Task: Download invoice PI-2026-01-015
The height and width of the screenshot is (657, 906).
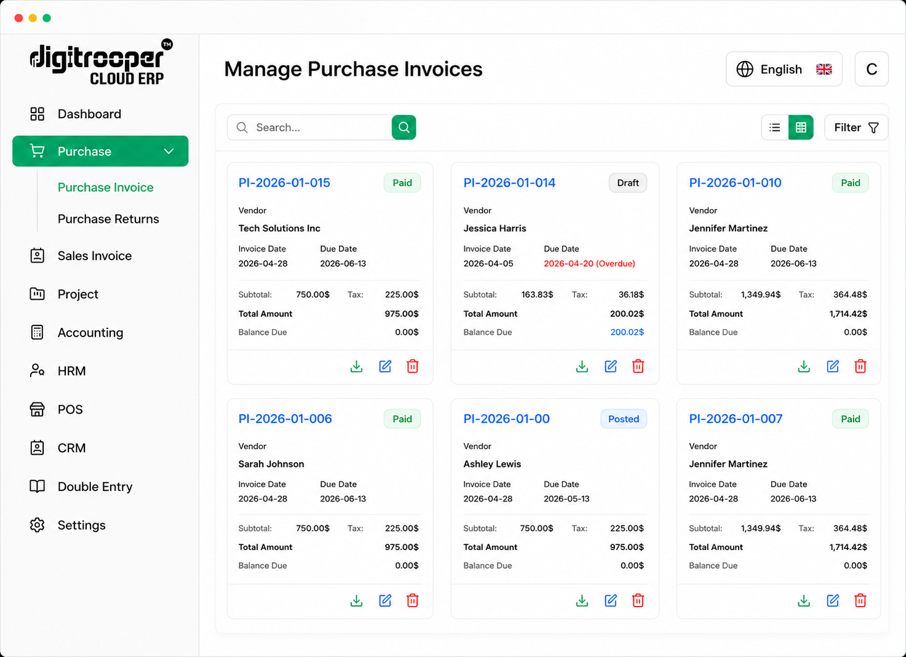Action: tap(356, 367)
